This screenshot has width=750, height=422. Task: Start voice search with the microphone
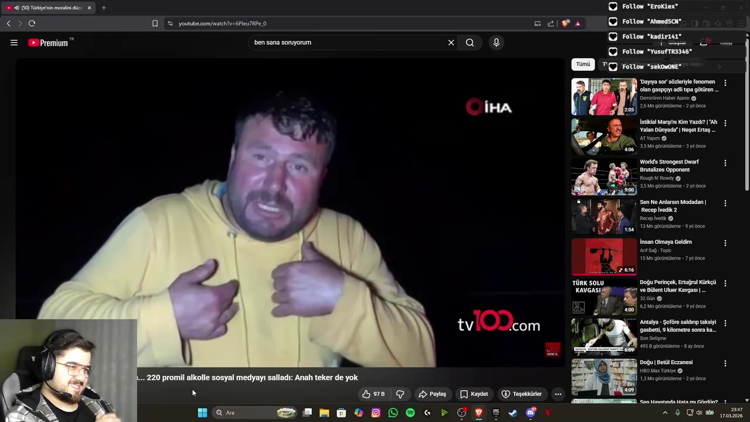496,43
